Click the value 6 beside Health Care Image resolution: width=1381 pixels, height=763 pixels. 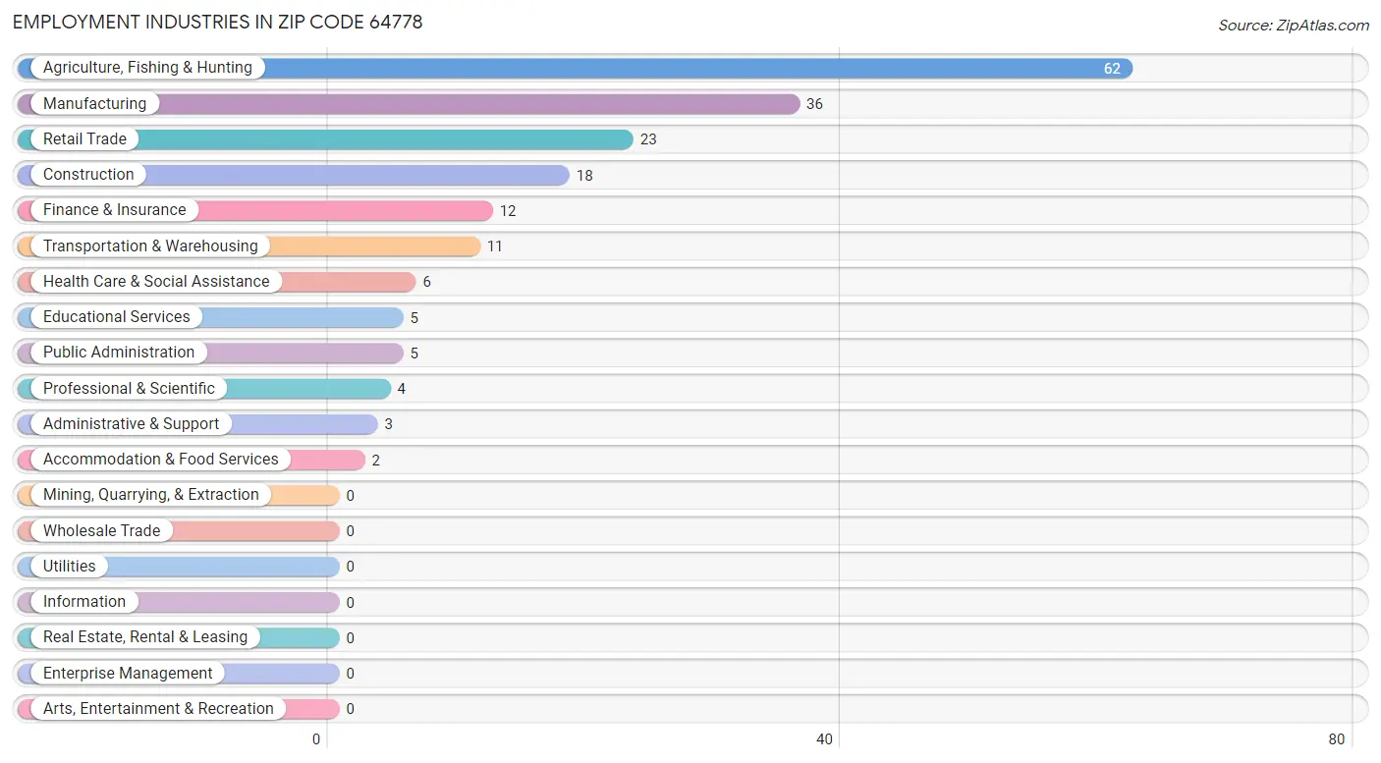tap(427, 282)
